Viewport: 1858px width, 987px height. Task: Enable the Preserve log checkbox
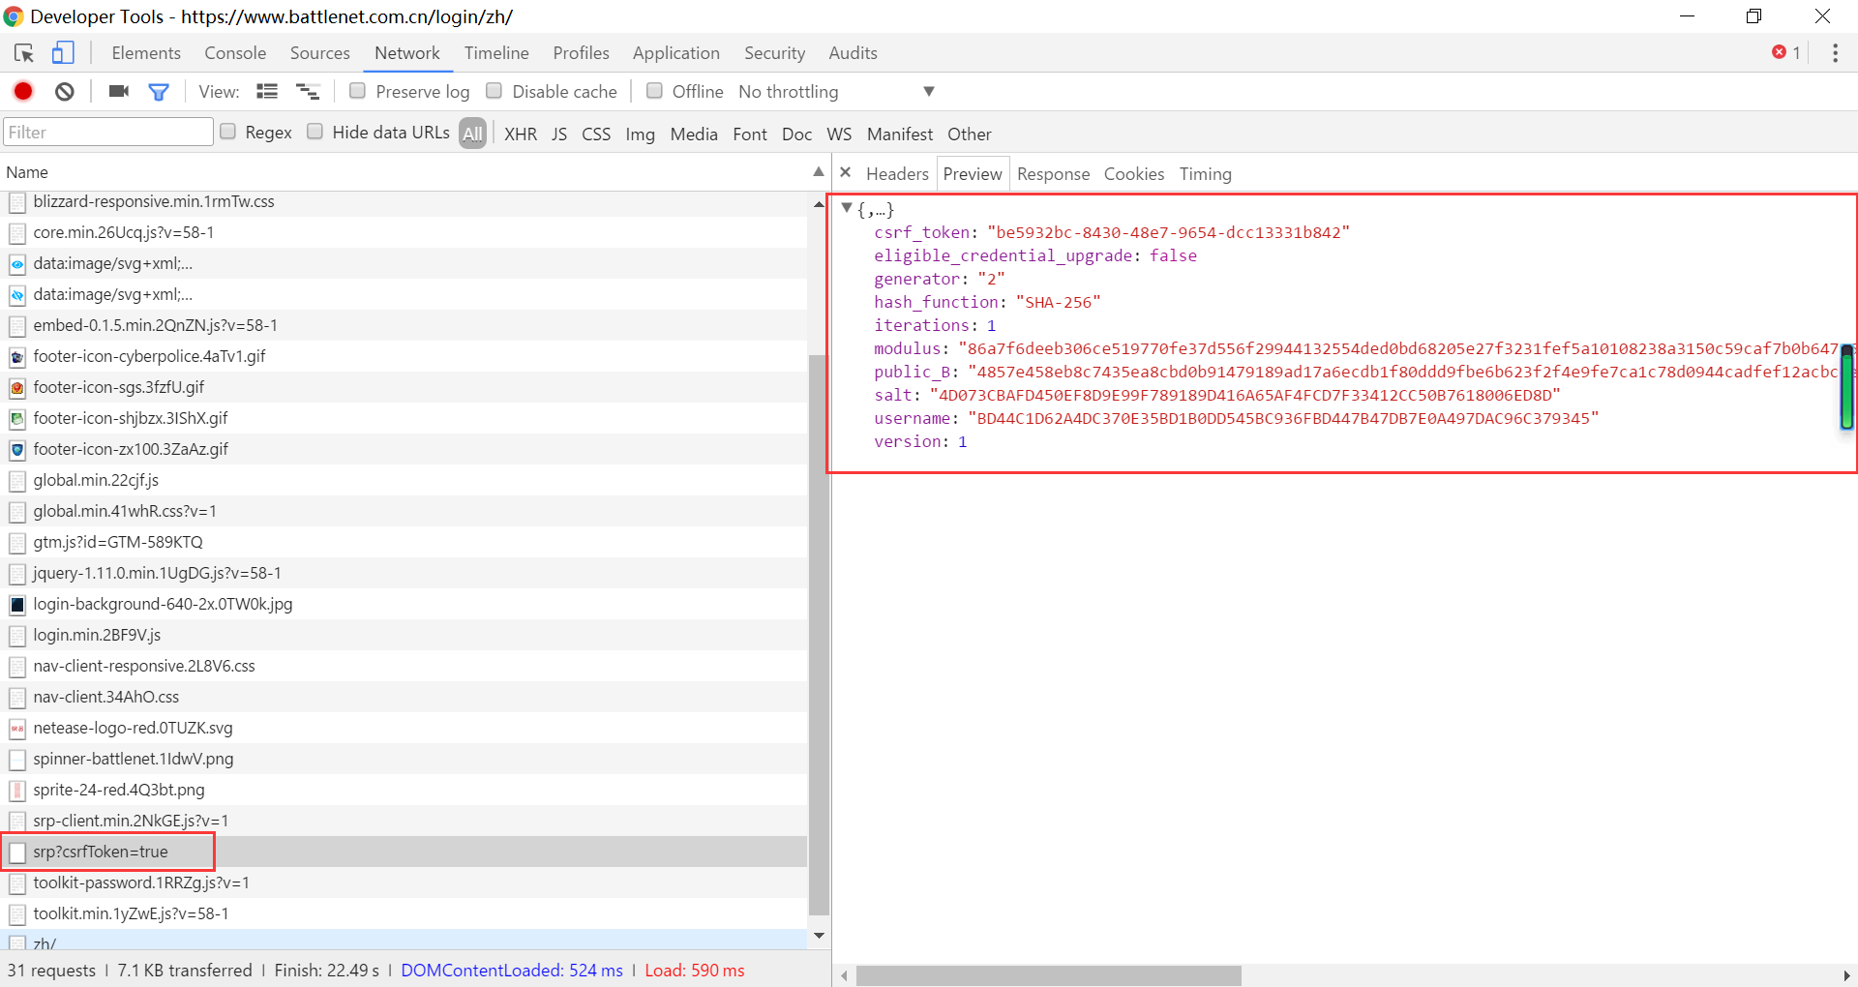point(357,91)
